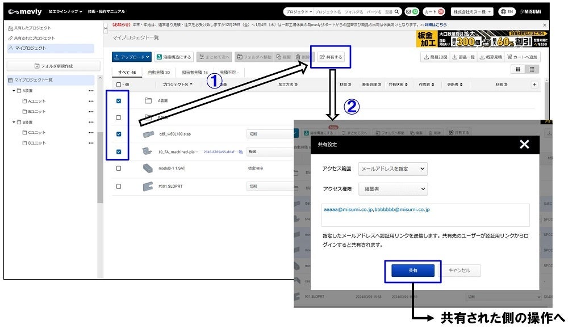Uncheck the 10_FA_machined-pla row checkbox
Viewport: 568px width, 329px height.
(x=119, y=151)
